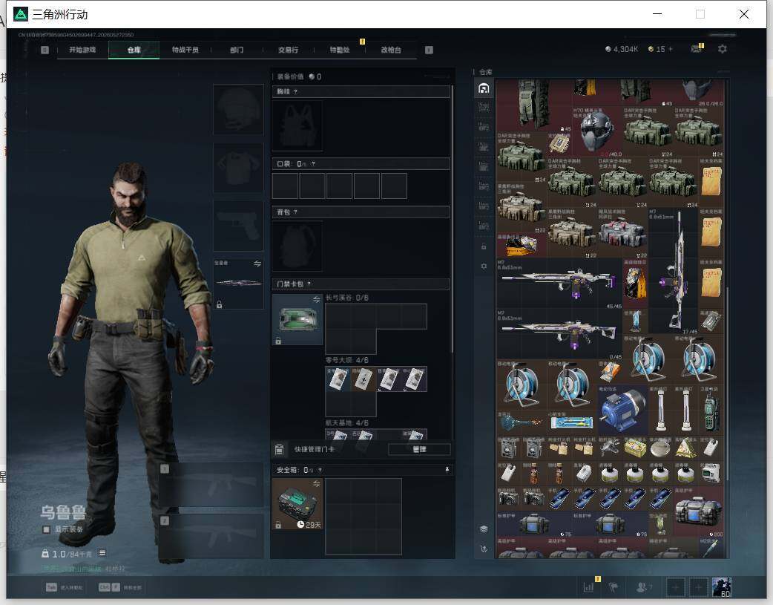This screenshot has height=605, width=773.
Task: Click the help icon beside 门禁卡包
Action: [x=309, y=284]
